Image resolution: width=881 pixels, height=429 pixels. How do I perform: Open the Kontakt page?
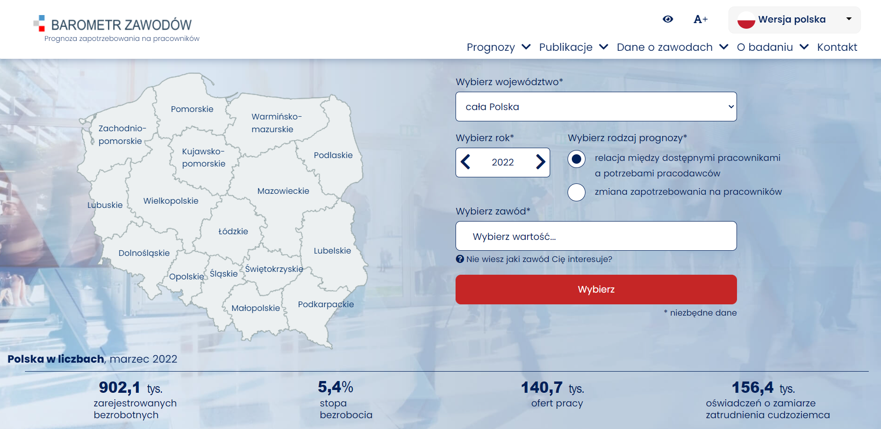[x=837, y=47]
